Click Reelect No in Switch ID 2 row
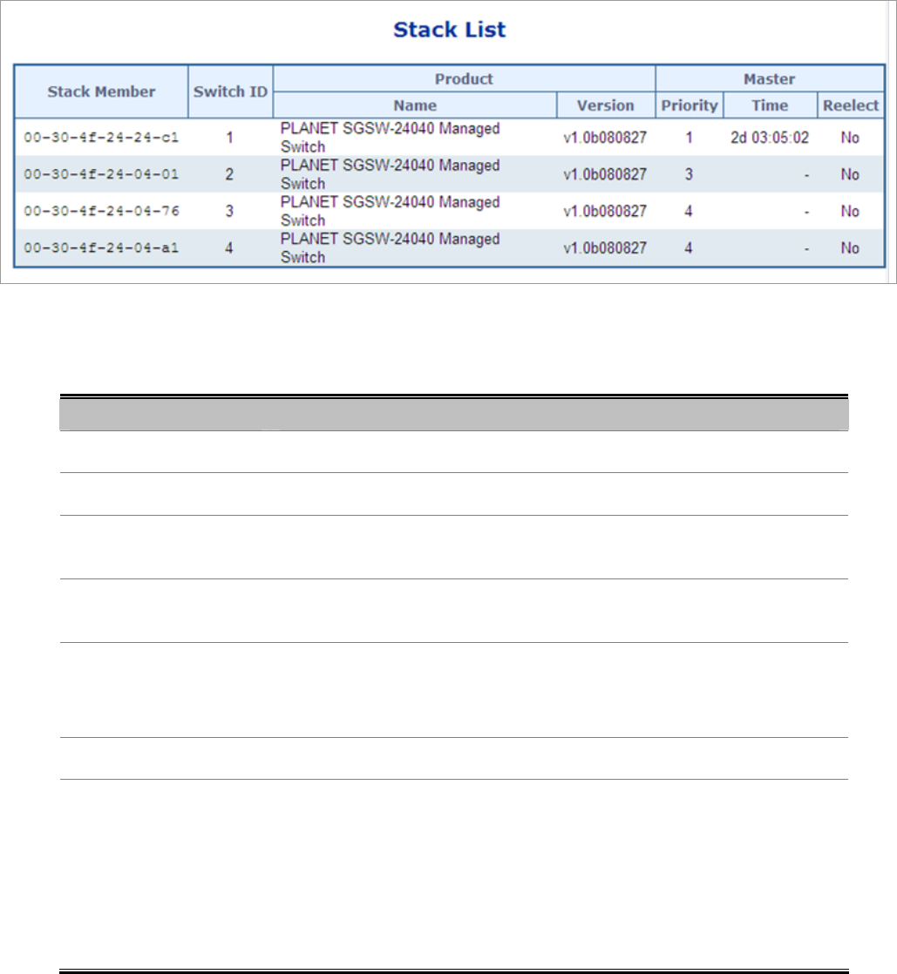 click(850, 174)
